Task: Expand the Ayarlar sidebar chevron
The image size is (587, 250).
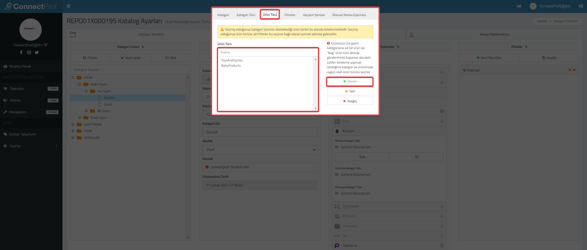Action: pyautogui.click(x=56, y=146)
